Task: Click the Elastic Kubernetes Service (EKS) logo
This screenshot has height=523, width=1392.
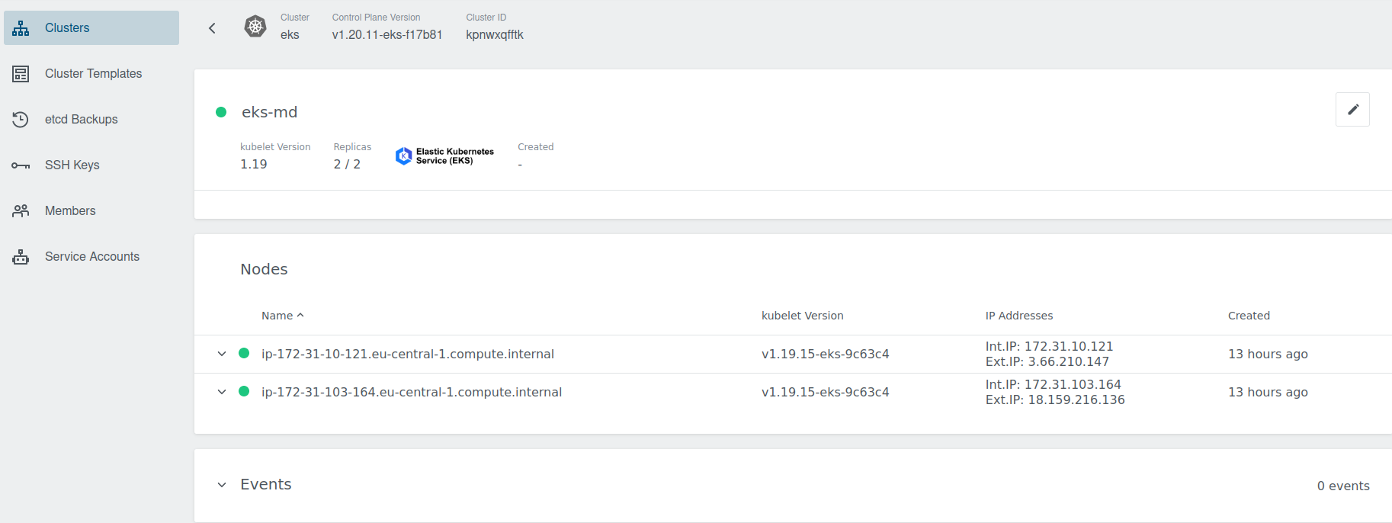Action: (444, 156)
